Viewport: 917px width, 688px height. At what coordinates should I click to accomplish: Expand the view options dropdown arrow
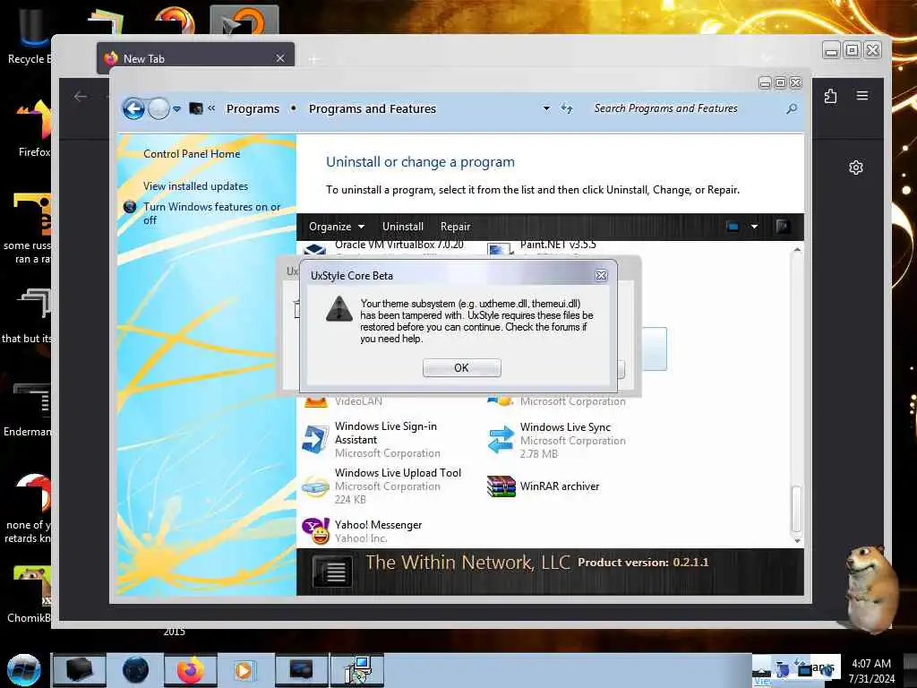[x=754, y=227]
